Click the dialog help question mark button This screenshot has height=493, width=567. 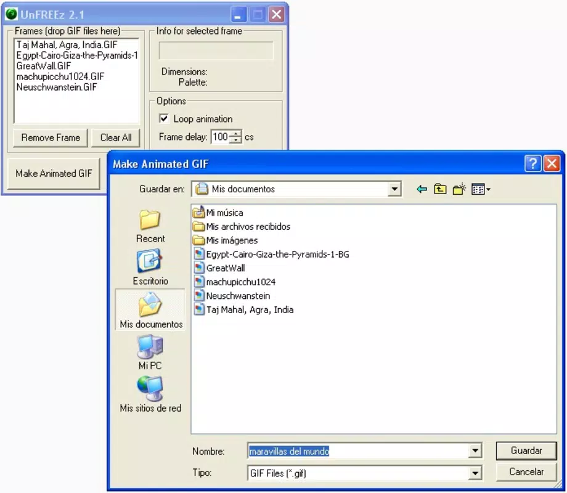coord(532,163)
